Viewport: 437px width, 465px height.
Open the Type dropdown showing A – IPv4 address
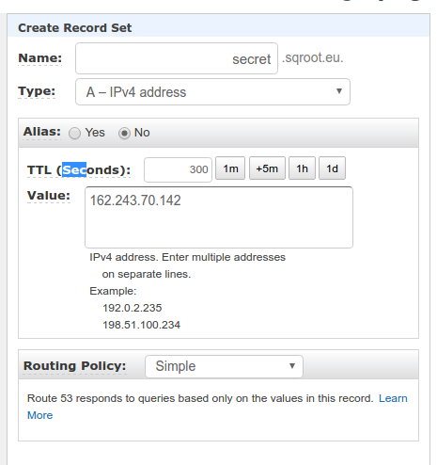212,92
